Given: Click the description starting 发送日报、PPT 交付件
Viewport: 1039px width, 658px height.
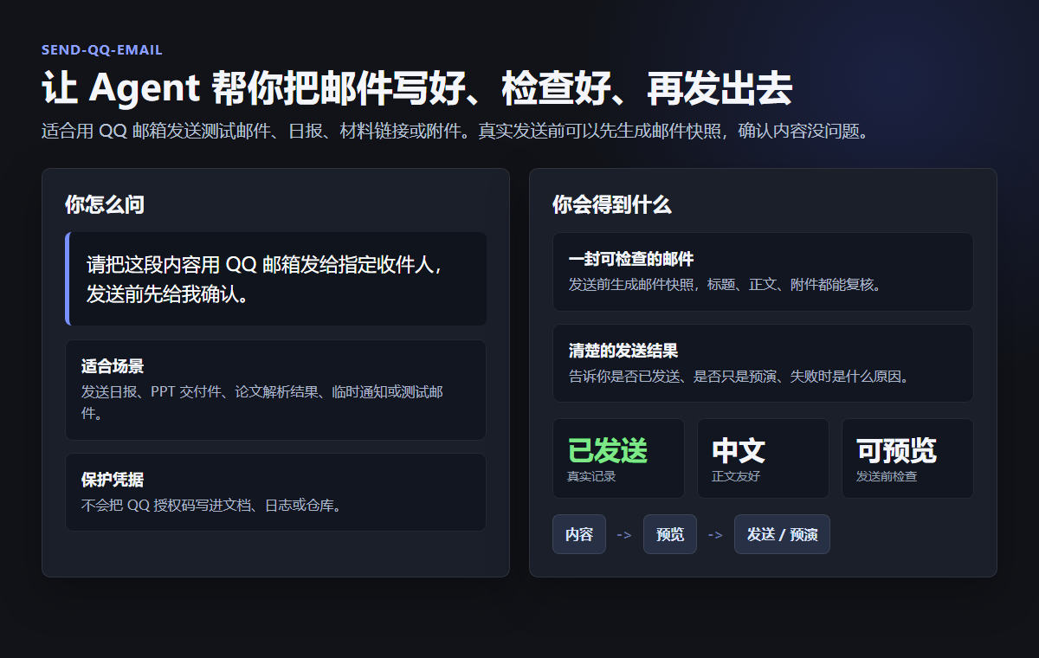Looking at the screenshot, I should coord(262,403).
